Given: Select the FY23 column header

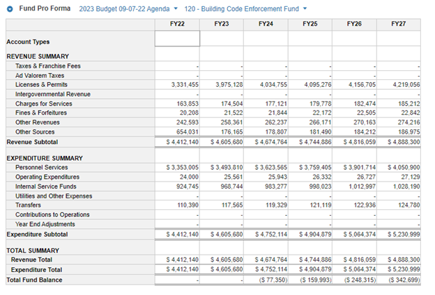Looking at the screenshot, I should [x=221, y=24].
